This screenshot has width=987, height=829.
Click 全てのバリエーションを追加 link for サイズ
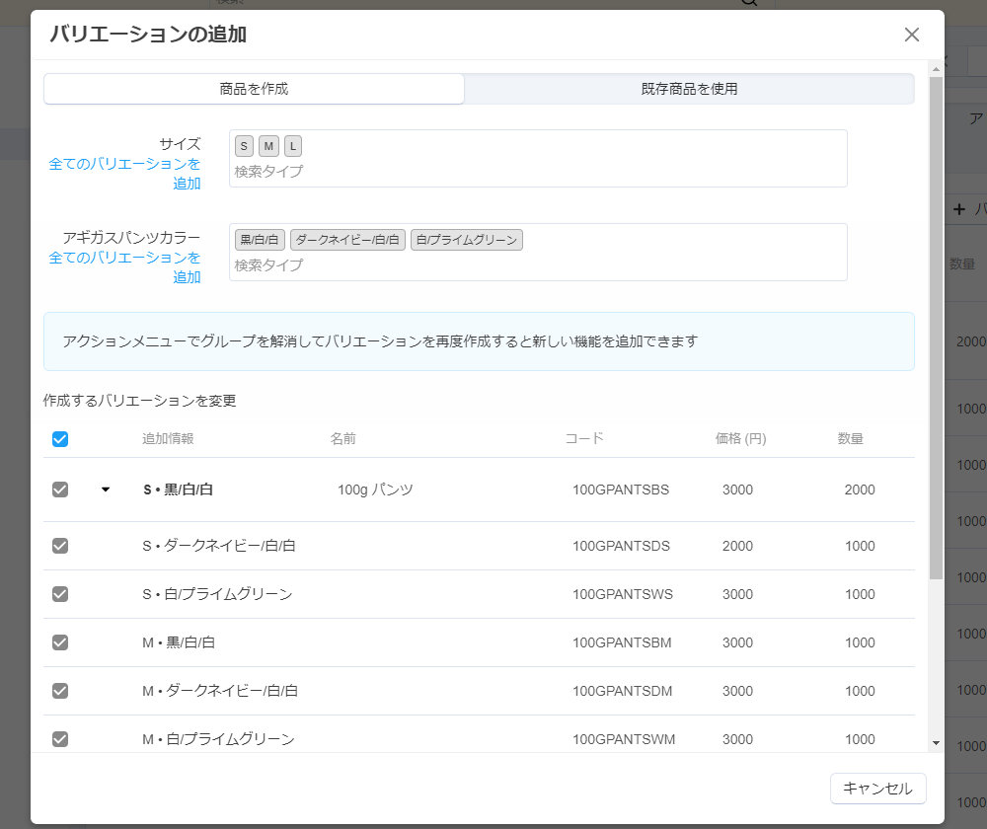pos(124,173)
